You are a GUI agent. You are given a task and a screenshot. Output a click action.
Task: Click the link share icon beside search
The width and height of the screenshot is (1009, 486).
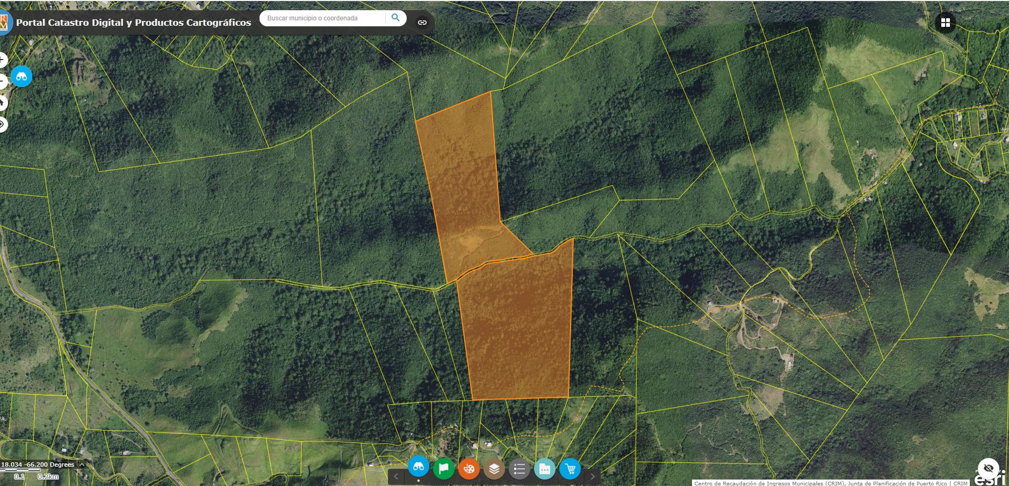coord(422,23)
